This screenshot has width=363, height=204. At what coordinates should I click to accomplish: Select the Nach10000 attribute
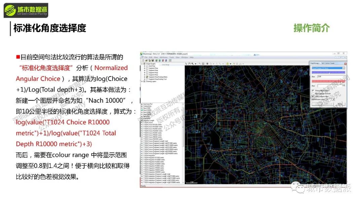tap(147, 110)
